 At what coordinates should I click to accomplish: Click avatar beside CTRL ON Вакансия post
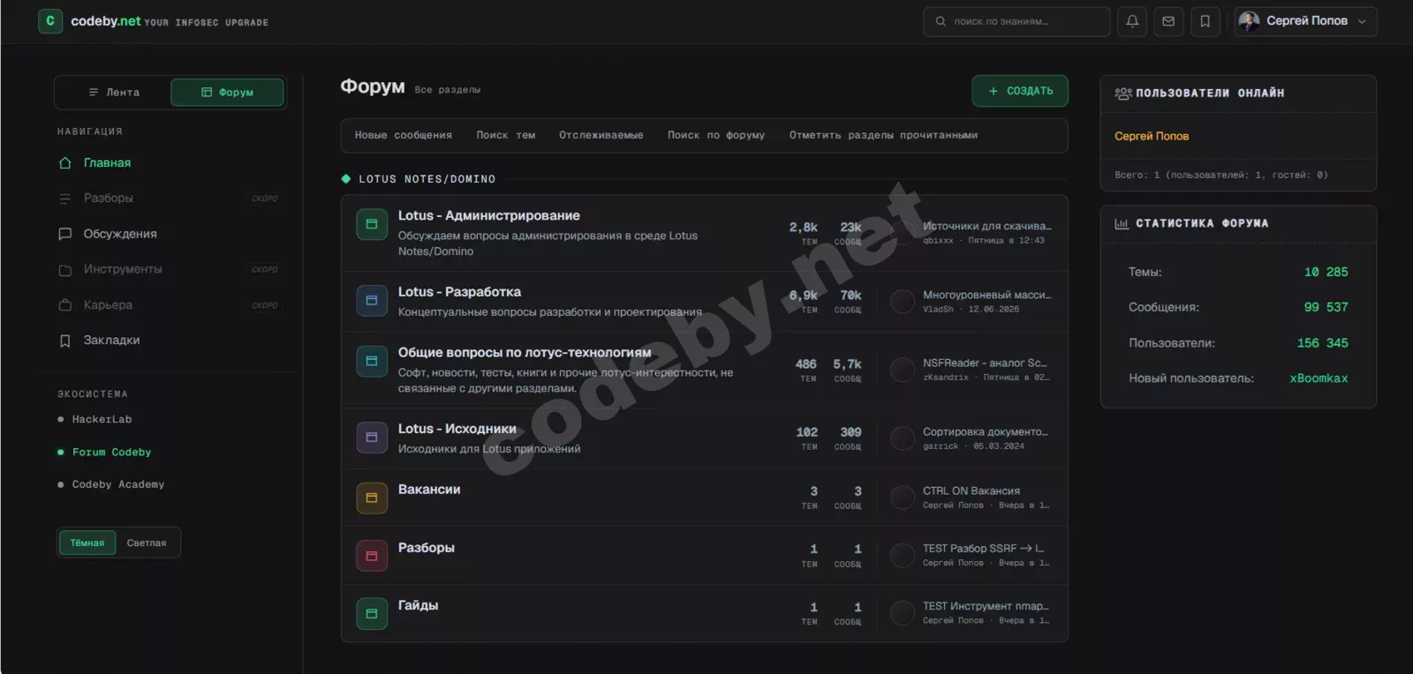click(903, 498)
